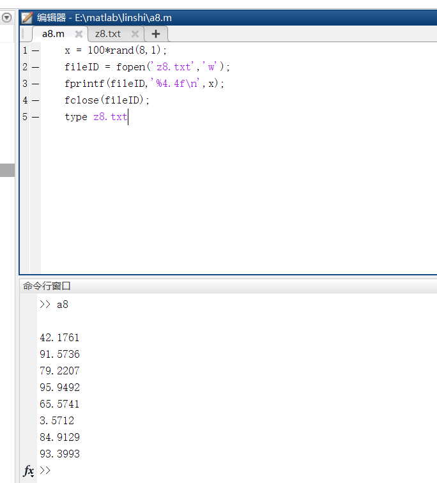Select output value 91.5736
Screen dimensions: 437x483
point(59,354)
